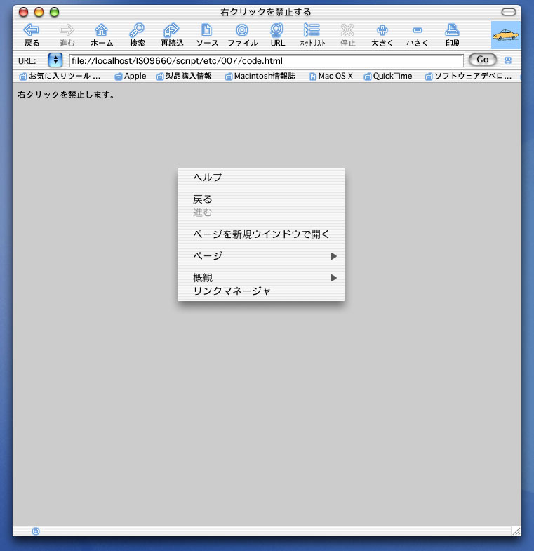Click the 進む forward arrow toolbar icon
Viewport: 534px width, 551px height.
click(x=67, y=31)
